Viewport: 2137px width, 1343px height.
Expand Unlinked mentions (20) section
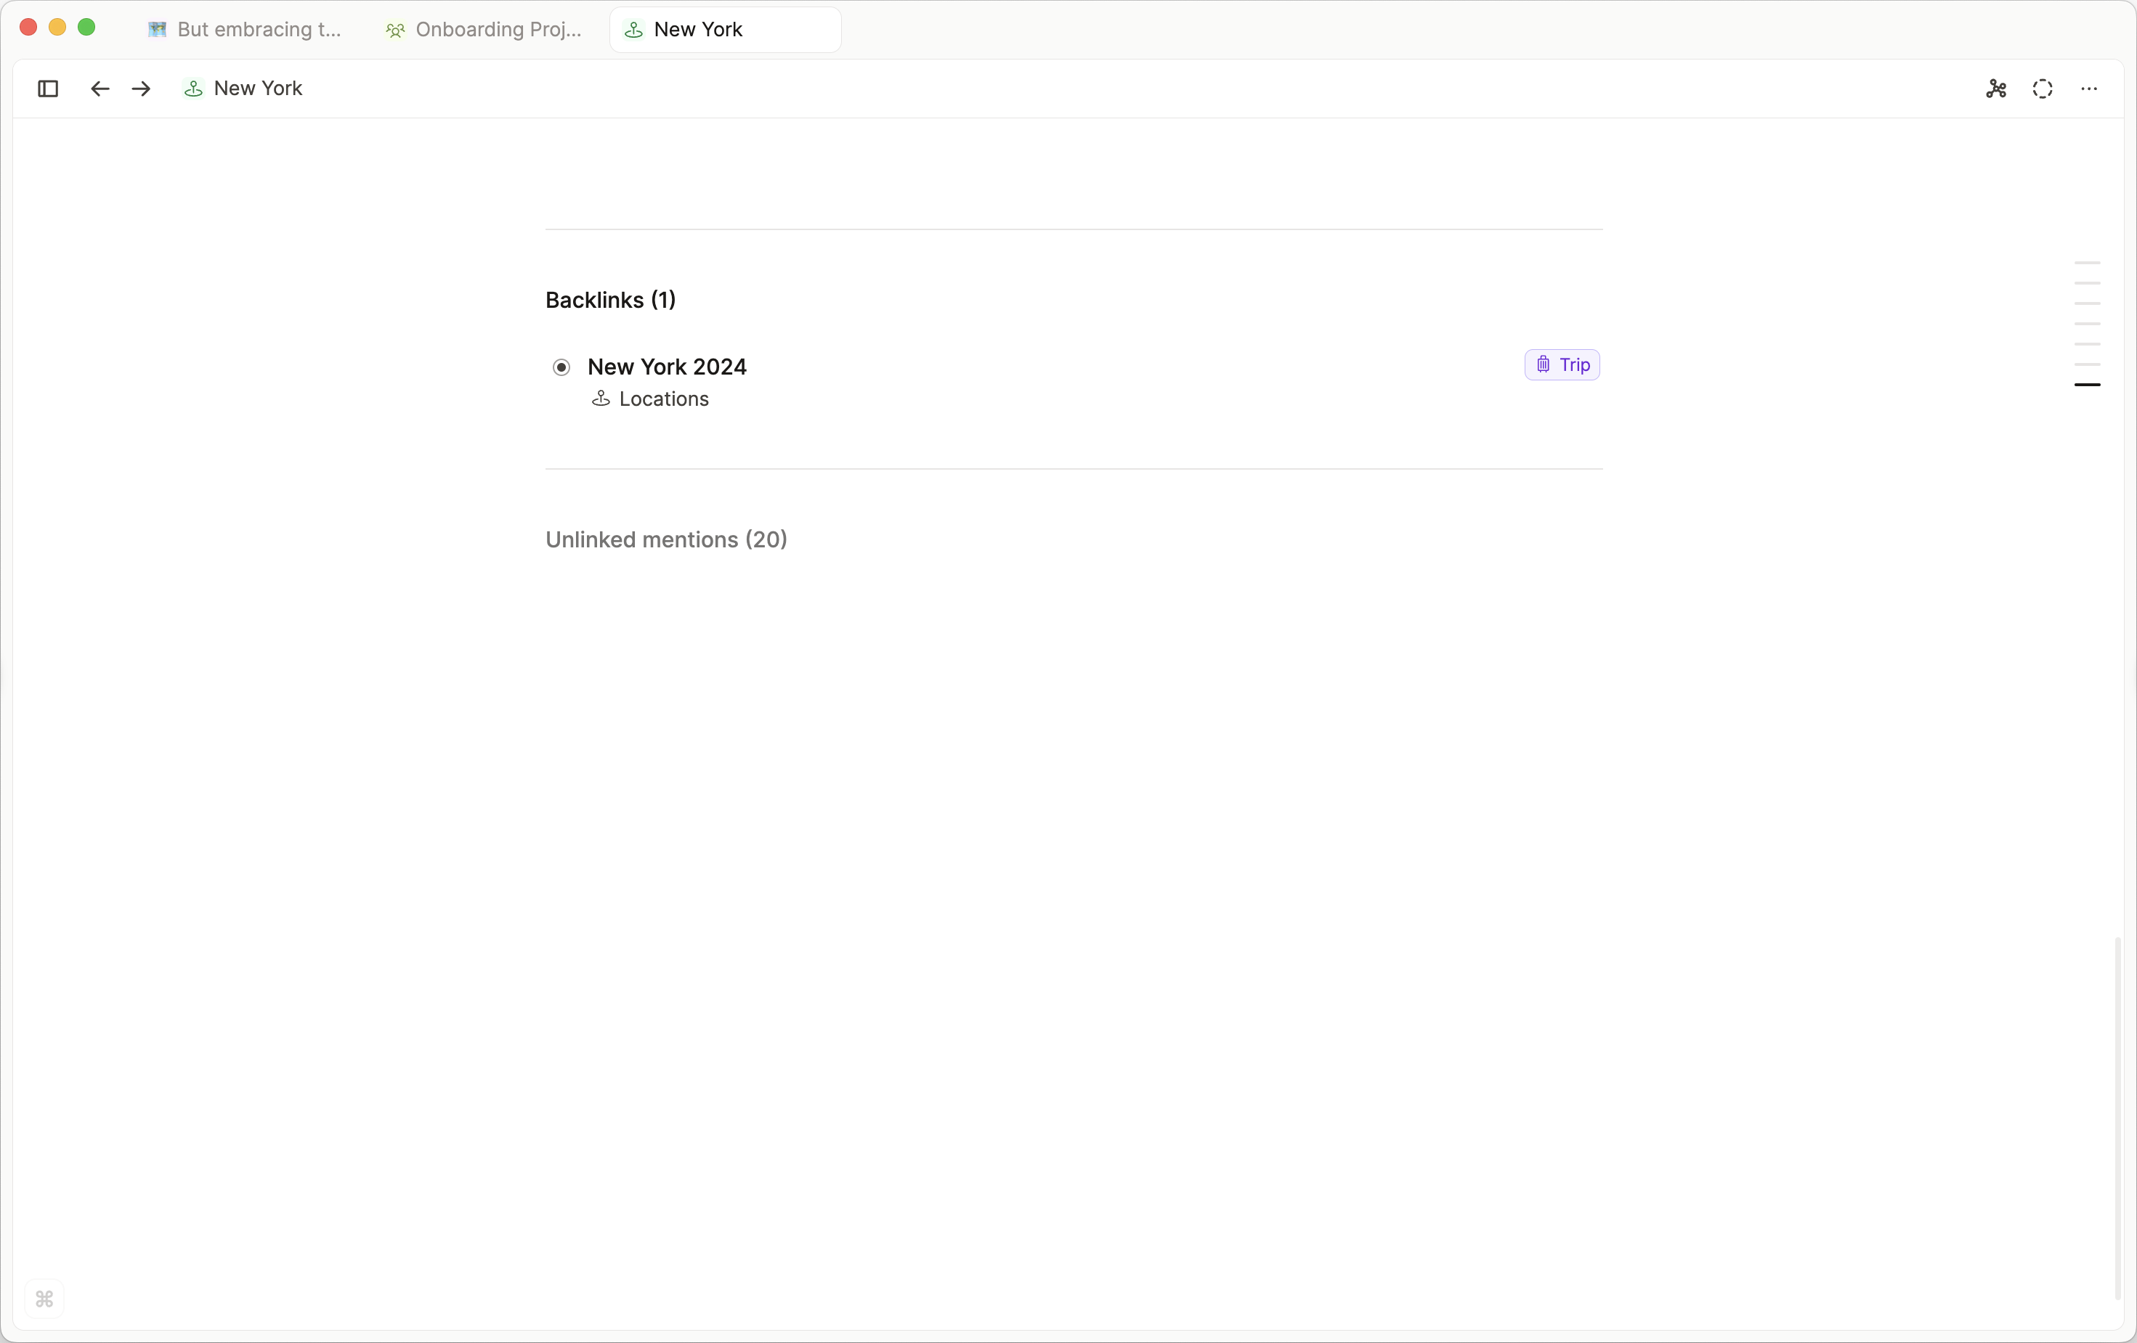click(x=665, y=539)
